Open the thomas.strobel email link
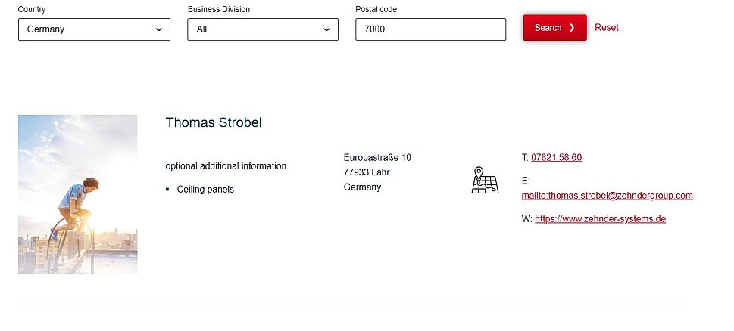Image resolution: width=734 pixels, height=331 pixels. [607, 195]
